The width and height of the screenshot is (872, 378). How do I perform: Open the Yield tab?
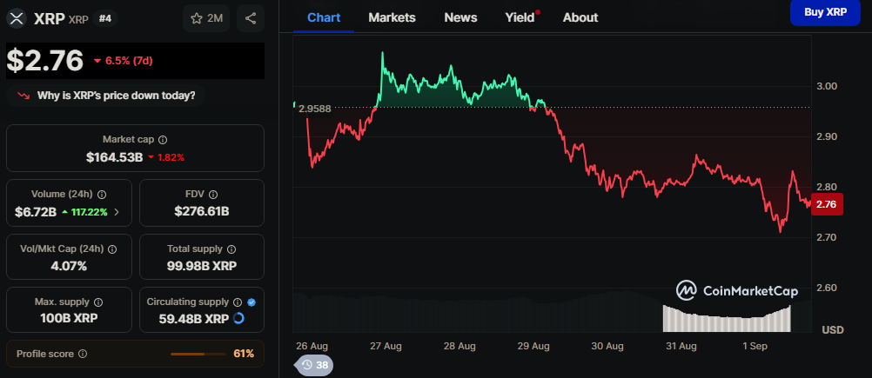(x=520, y=17)
